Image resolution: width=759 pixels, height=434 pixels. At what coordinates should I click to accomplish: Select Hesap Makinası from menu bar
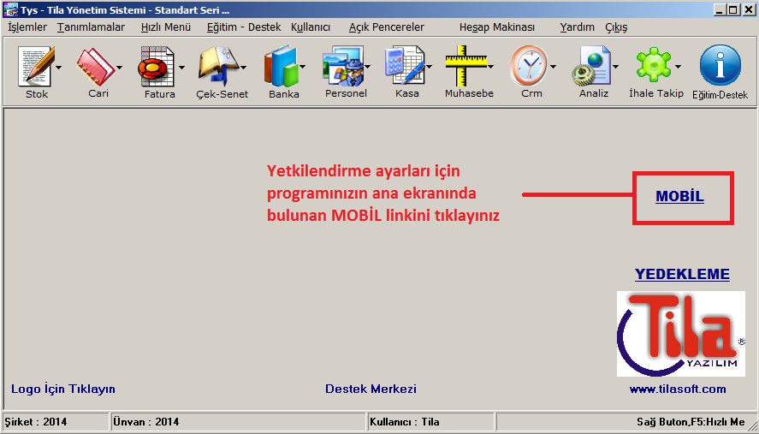[x=497, y=27]
